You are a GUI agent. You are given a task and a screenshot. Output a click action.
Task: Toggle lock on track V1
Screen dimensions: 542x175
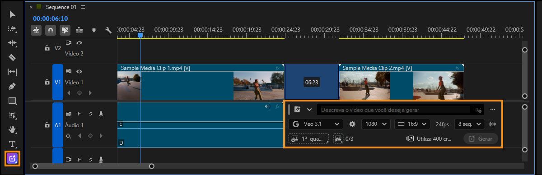[47, 82]
